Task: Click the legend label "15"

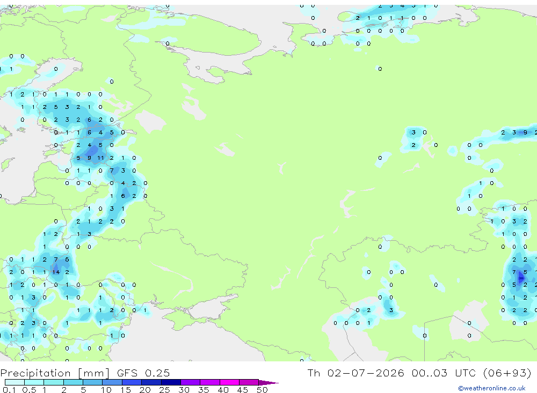Action: point(126,390)
